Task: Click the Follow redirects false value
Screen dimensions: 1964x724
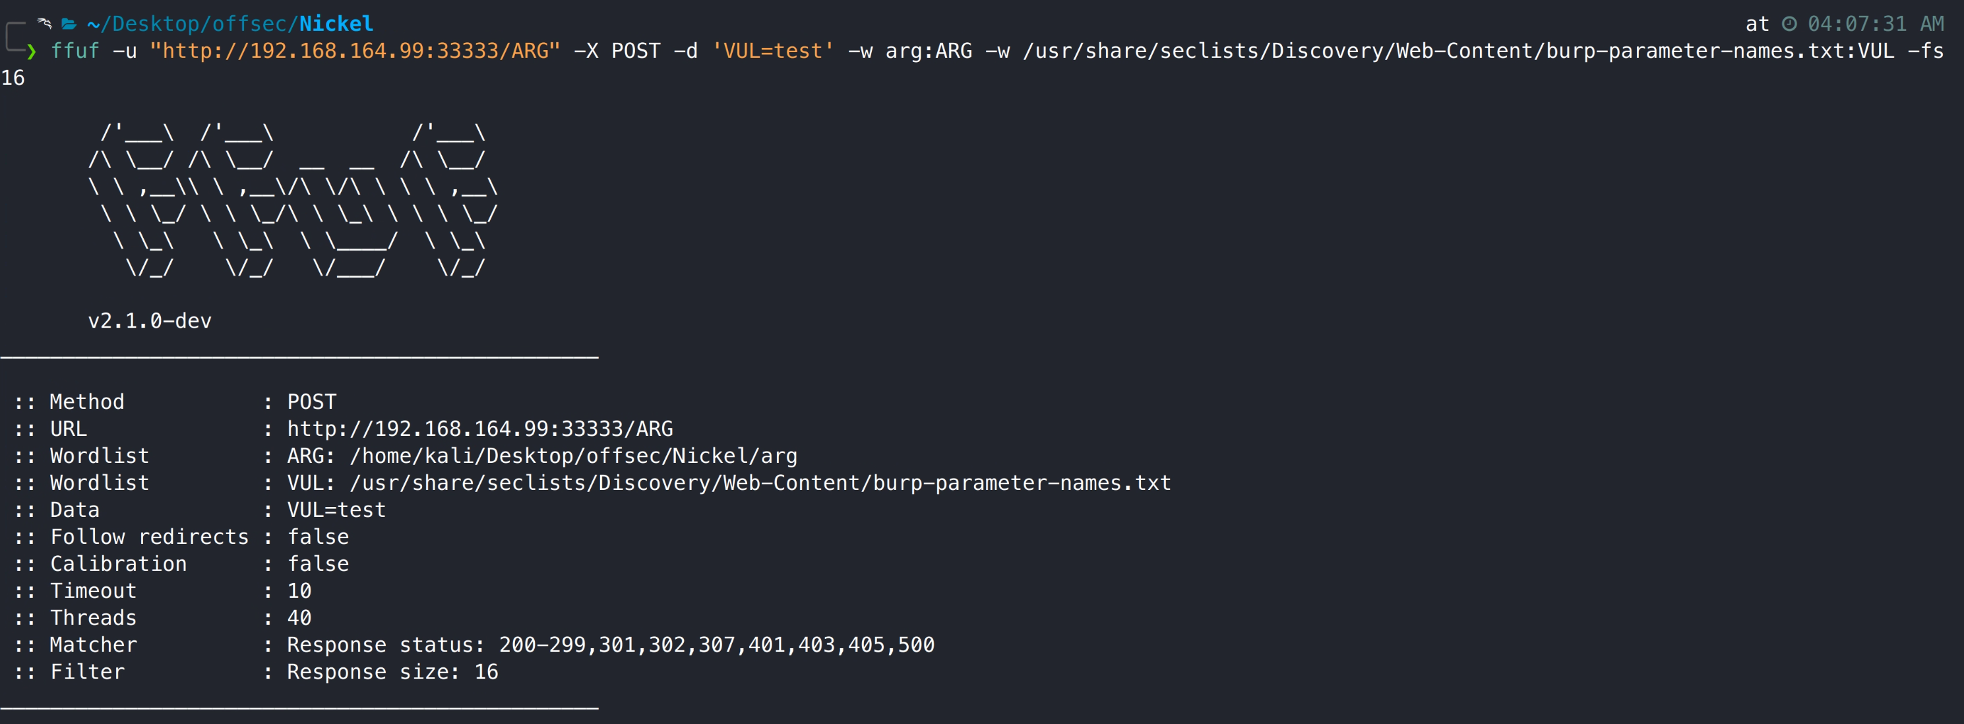Action: click(318, 537)
